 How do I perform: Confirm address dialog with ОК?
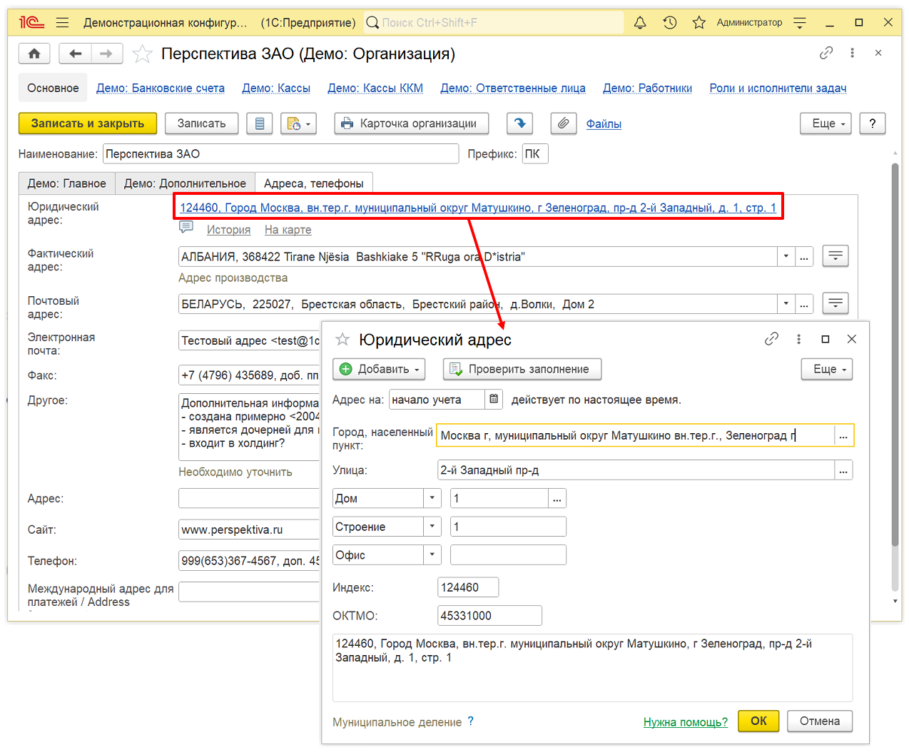pyautogui.click(x=758, y=721)
